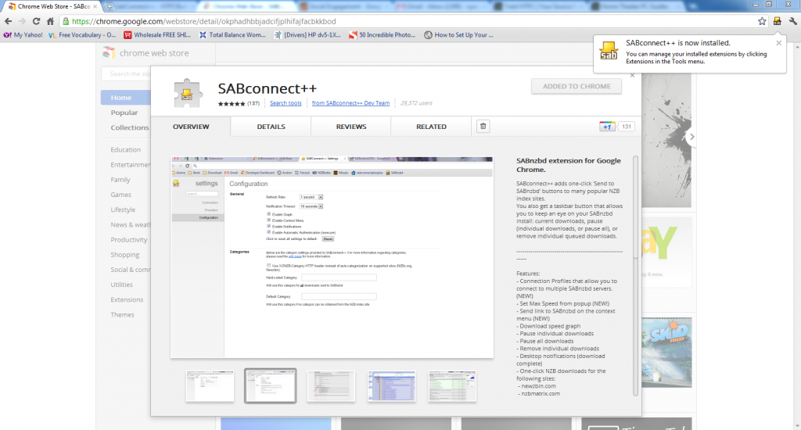Image resolution: width=801 pixels, height=430 pixels.
Task: Click the SABconnect++ is now installed message
Action: pos(678,43)
